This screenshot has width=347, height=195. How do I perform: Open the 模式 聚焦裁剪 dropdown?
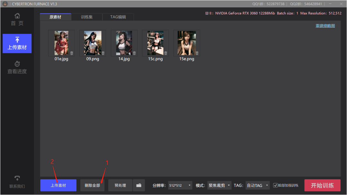pos(219,185)
